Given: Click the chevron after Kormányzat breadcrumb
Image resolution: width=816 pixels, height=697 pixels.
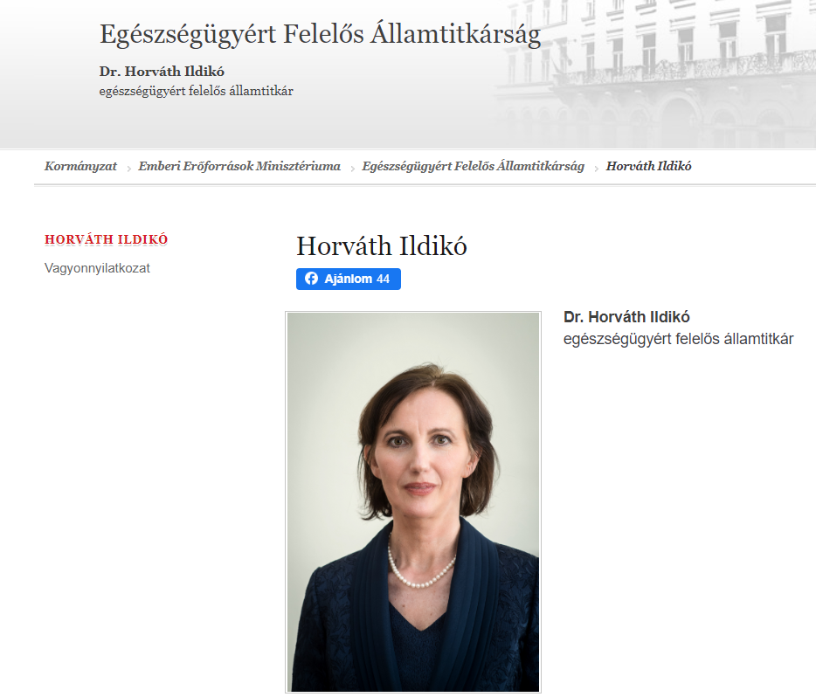Looking at the screenshot, I should coord(128,169).
